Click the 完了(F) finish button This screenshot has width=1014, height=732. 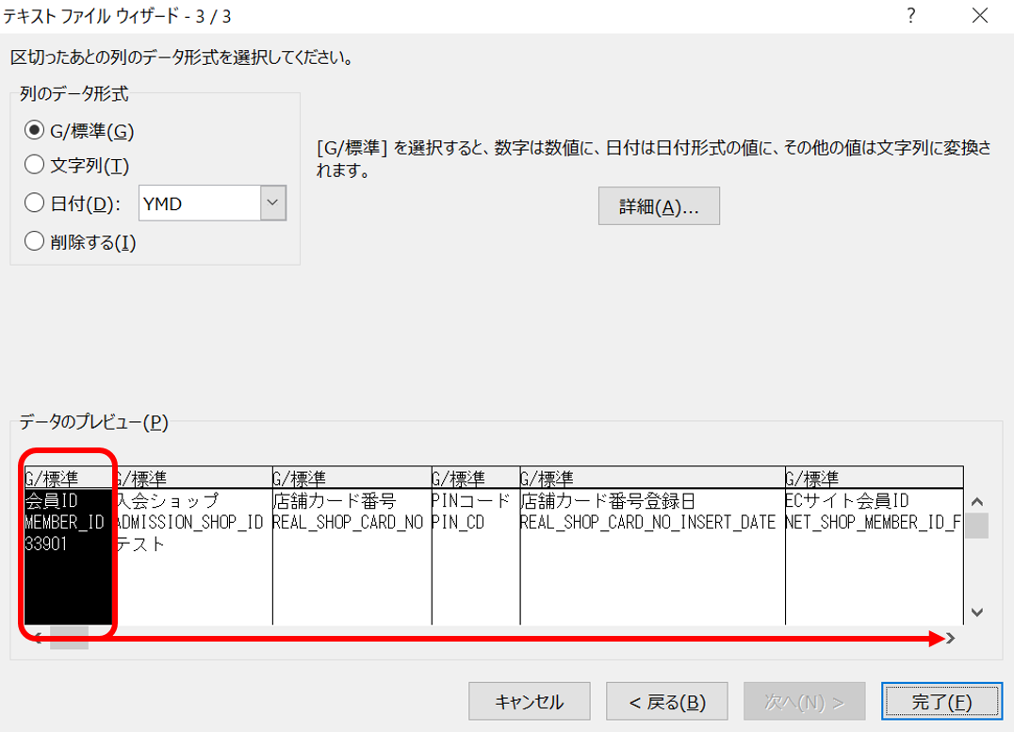(942, 701)
